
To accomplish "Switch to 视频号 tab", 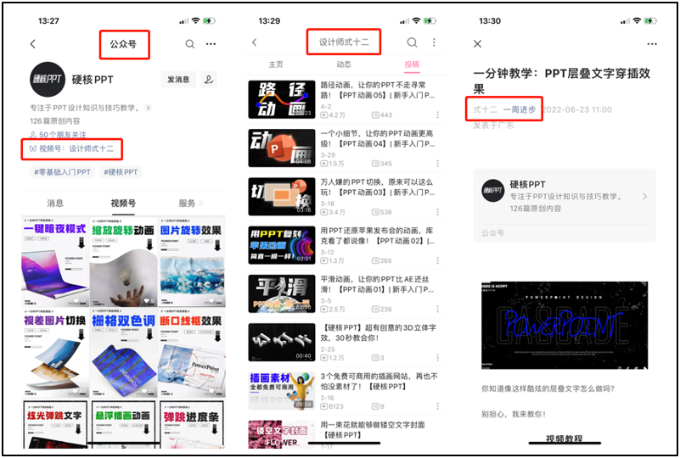I will [x=123, y=204].
